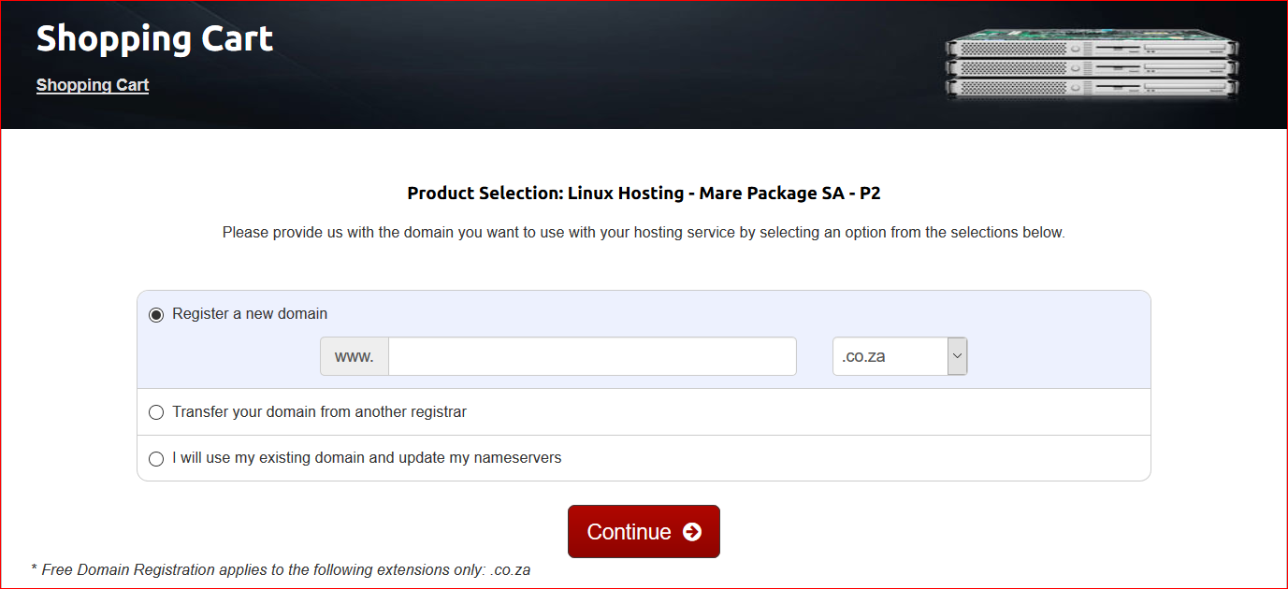Click the Product Selection Linux Hosting heading
1288x589 pixels.
click(644, 194)
